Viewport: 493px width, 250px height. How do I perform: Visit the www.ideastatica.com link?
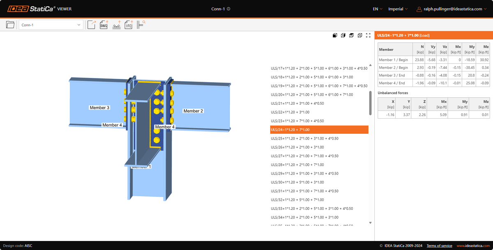473,245
